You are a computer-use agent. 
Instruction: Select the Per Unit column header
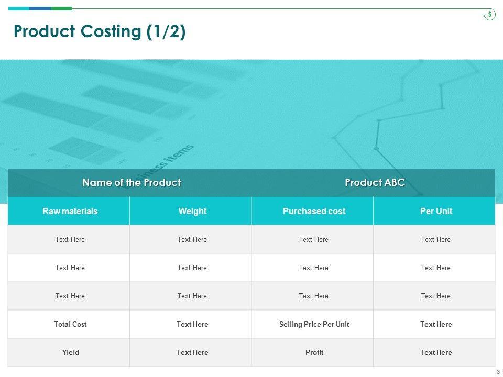(436, 212)
